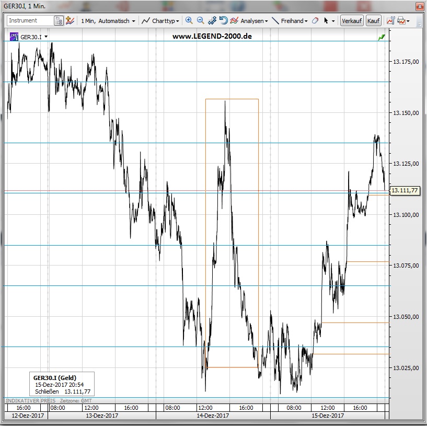Screen dimensions: 427x426
Task: Open the instrument browser icon
Action: pos(59,21)
